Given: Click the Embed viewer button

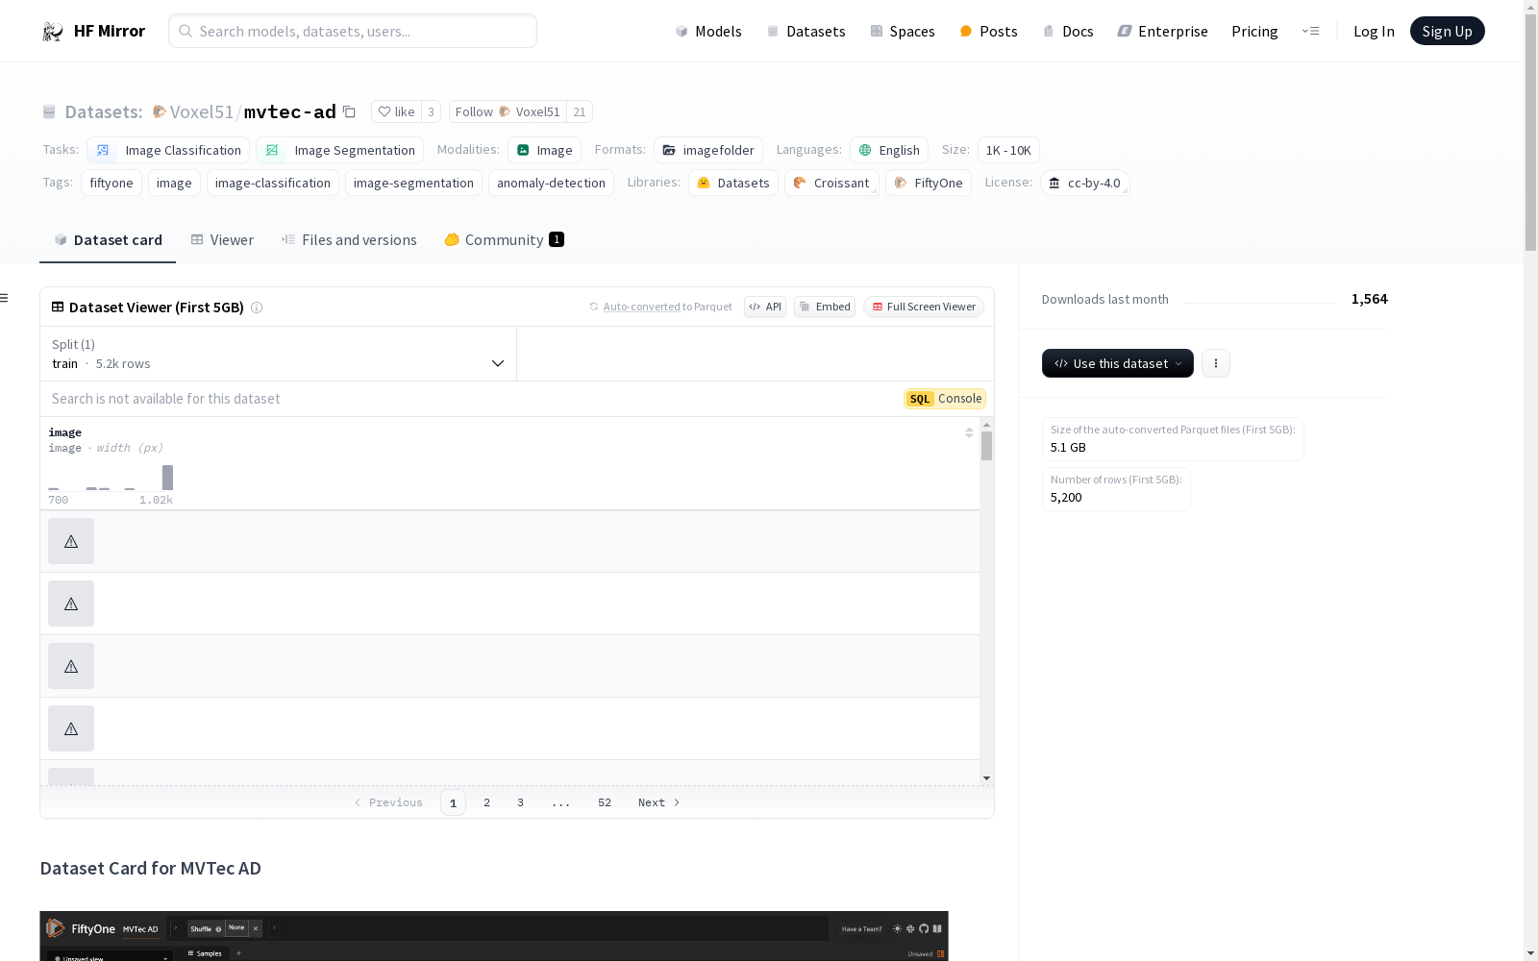Looking at the screenshot, I should (x=825, y=307).
